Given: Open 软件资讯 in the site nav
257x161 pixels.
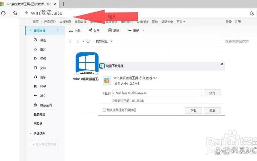Looking at the screenshot, I should (x=65, y=22).
